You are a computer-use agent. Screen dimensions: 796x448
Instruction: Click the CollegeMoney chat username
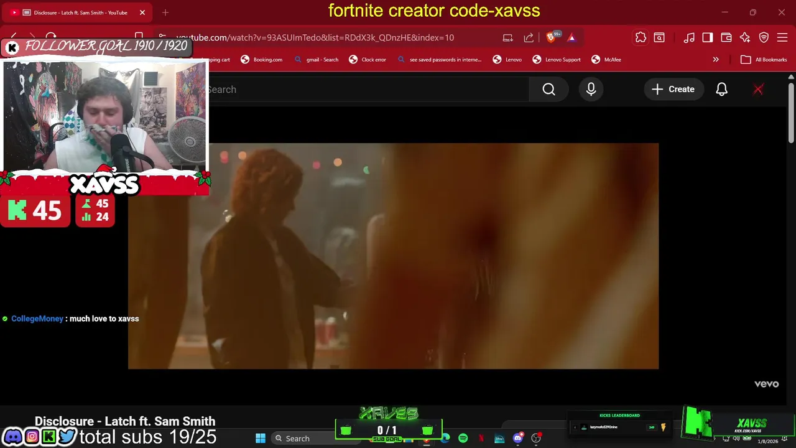point(37,319)
